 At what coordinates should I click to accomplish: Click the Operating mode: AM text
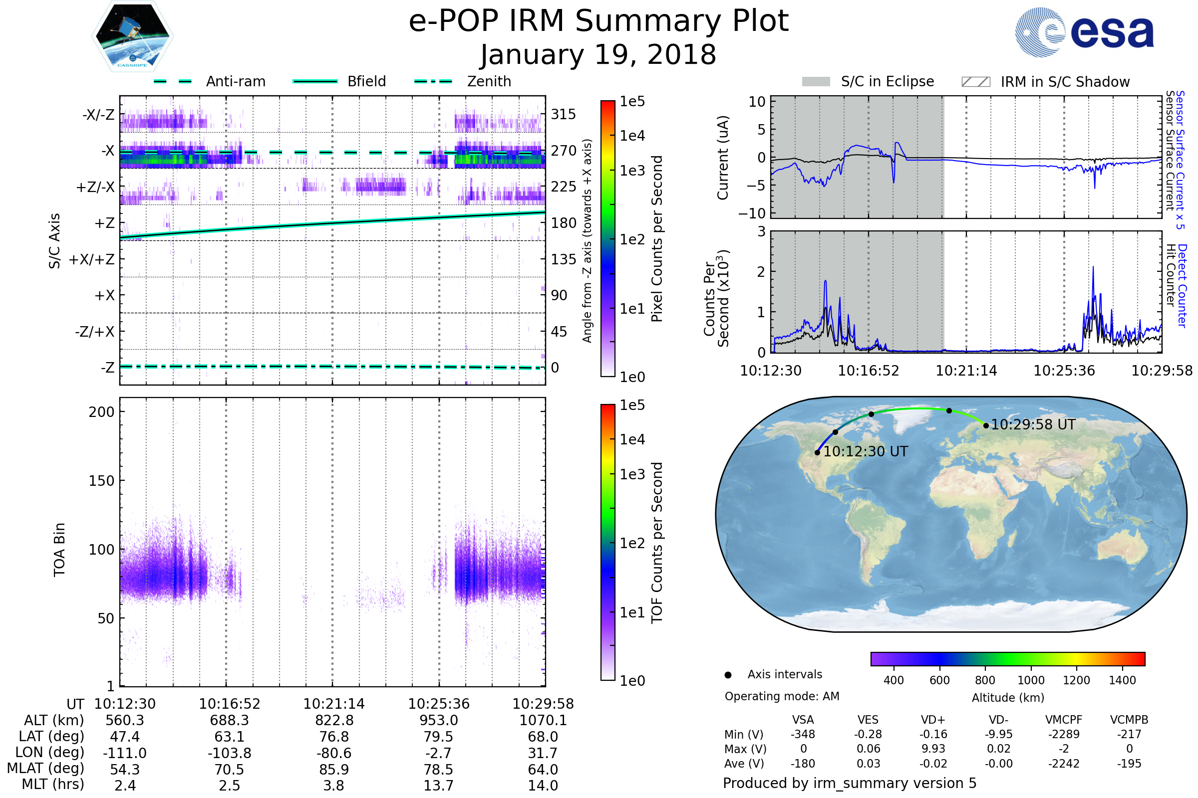[x=782, y=696]
